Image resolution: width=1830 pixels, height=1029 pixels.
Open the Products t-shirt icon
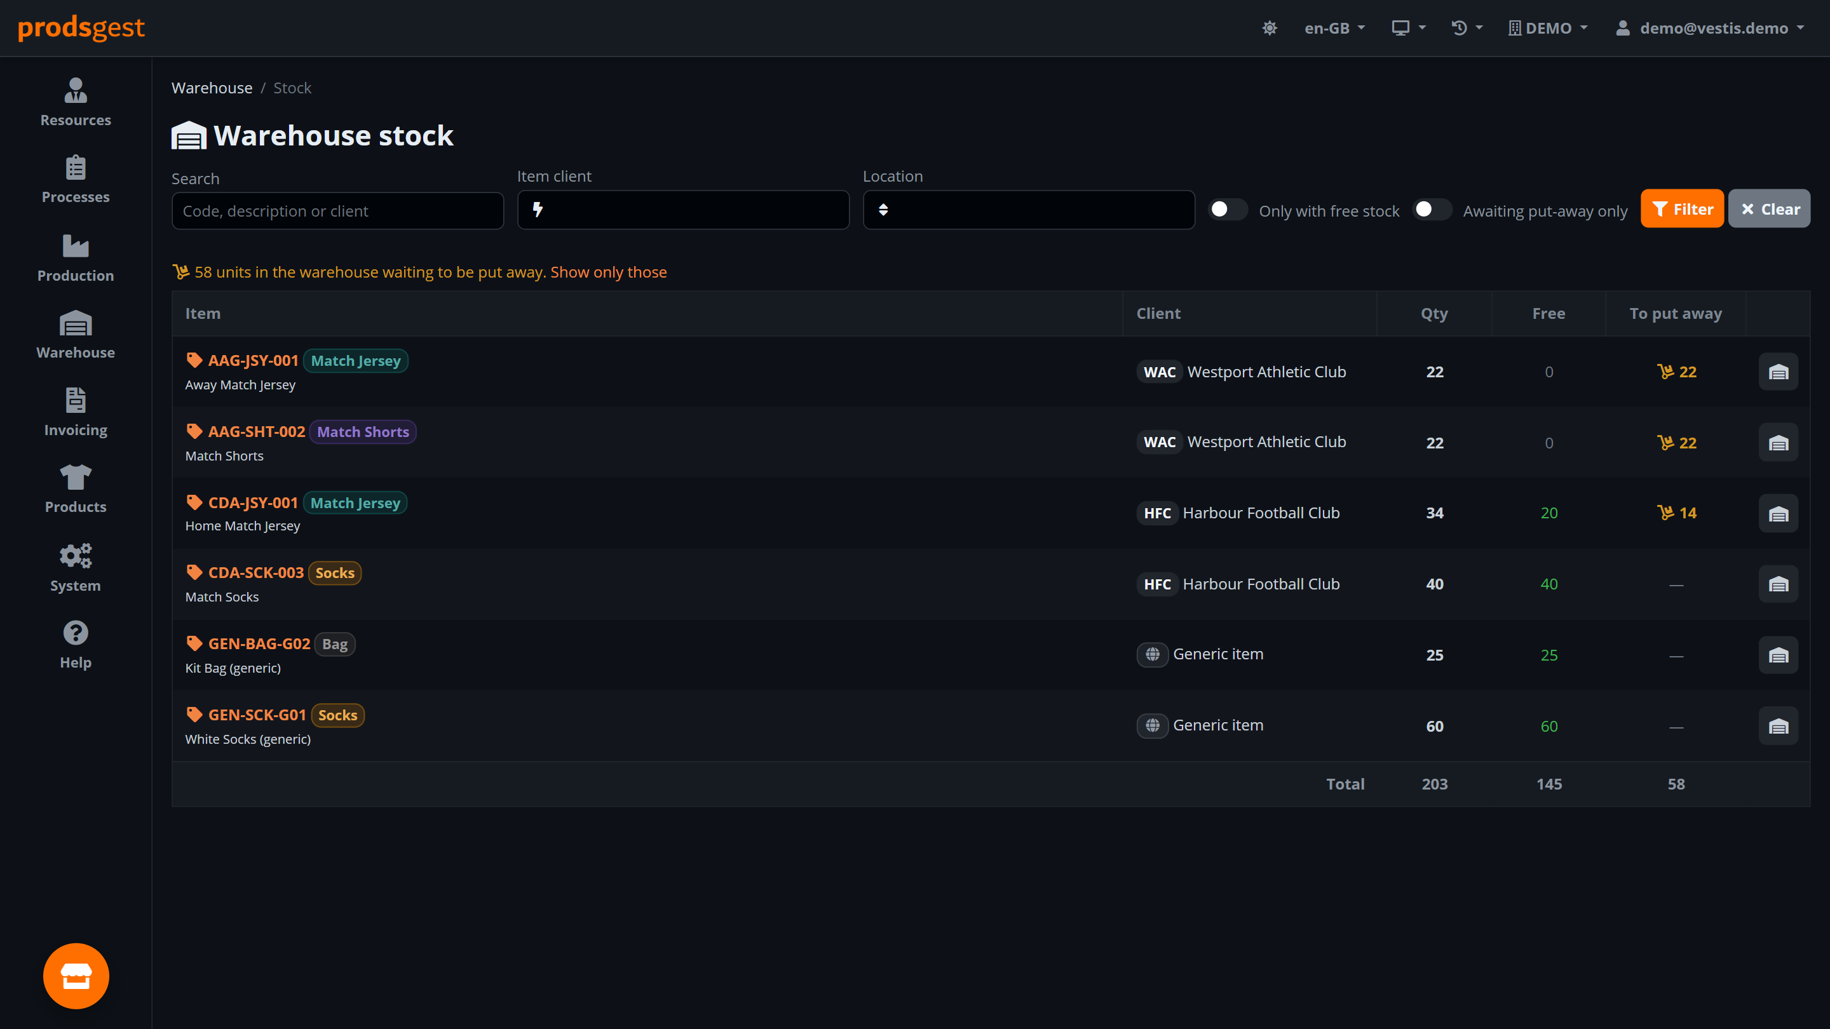(x=76, y=476)
